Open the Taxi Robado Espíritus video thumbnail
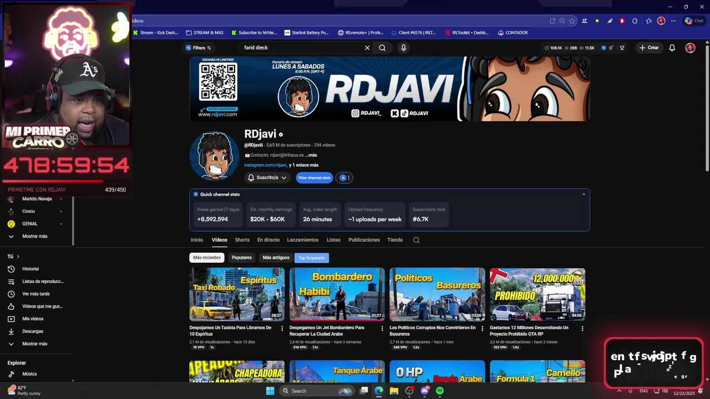This screenshot has height=399, width=710. click(x=237, y=294)
